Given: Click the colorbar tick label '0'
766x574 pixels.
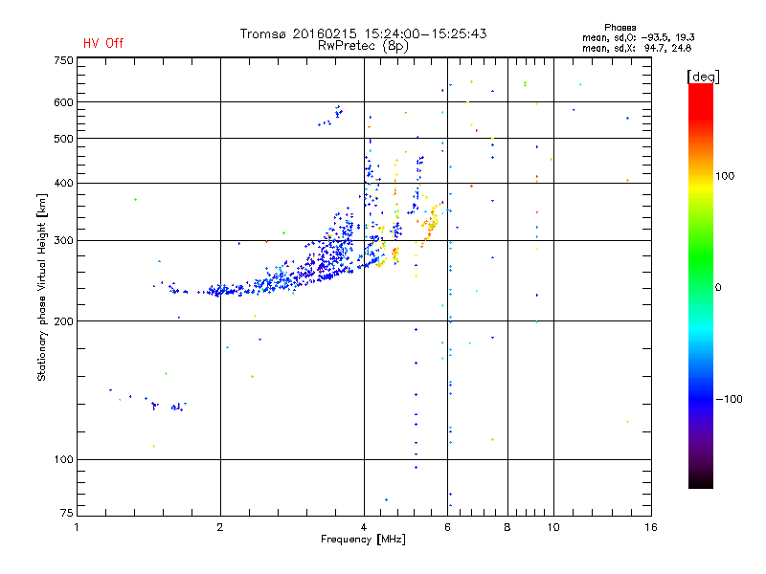Looking at the screenshot, I should pyautogui.click(x=718, y=288).
